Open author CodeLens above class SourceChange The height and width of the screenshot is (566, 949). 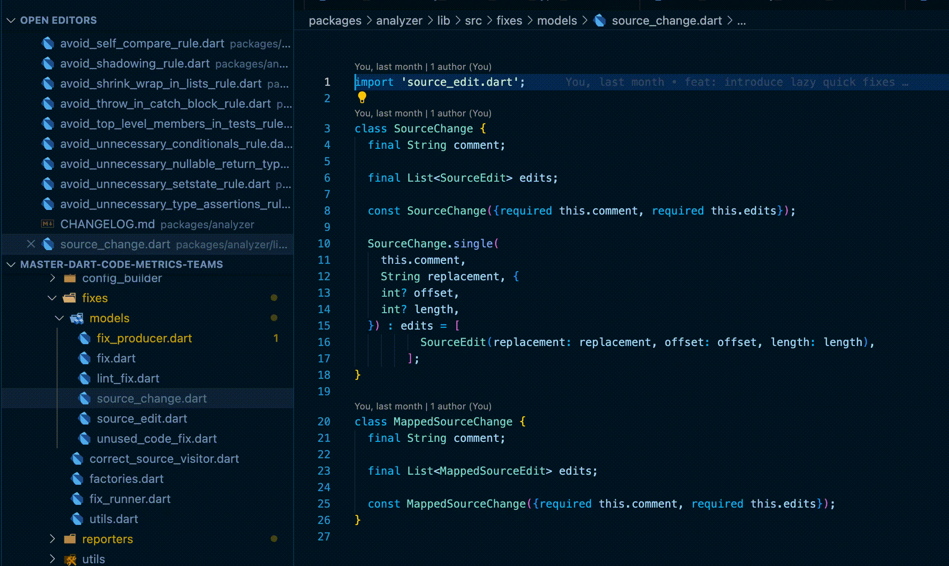[x=423, y=113]
